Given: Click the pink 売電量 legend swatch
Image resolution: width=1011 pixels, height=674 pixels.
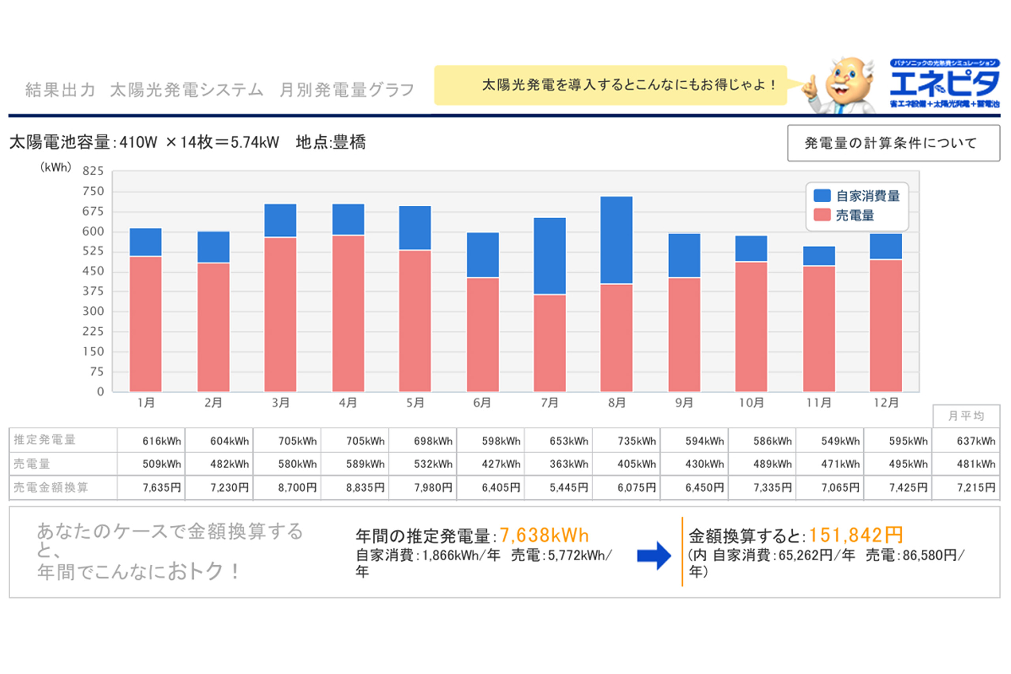Looking at the screenshot, I should (822, 215).
